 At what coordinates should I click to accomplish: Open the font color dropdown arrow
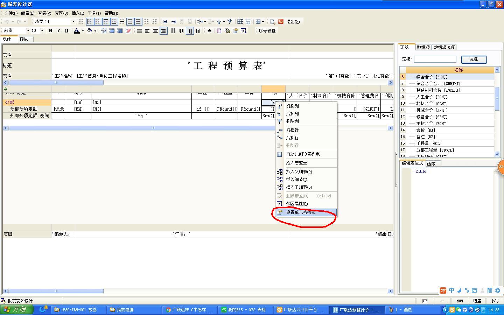point(83,31)
